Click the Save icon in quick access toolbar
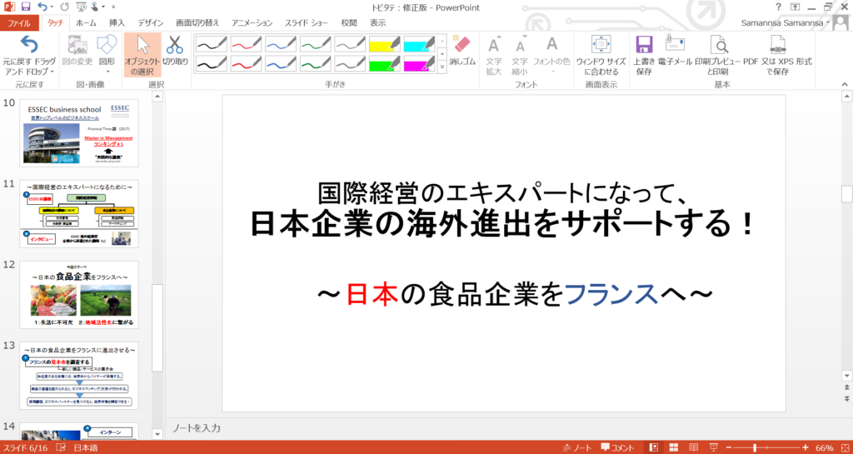 26,7
